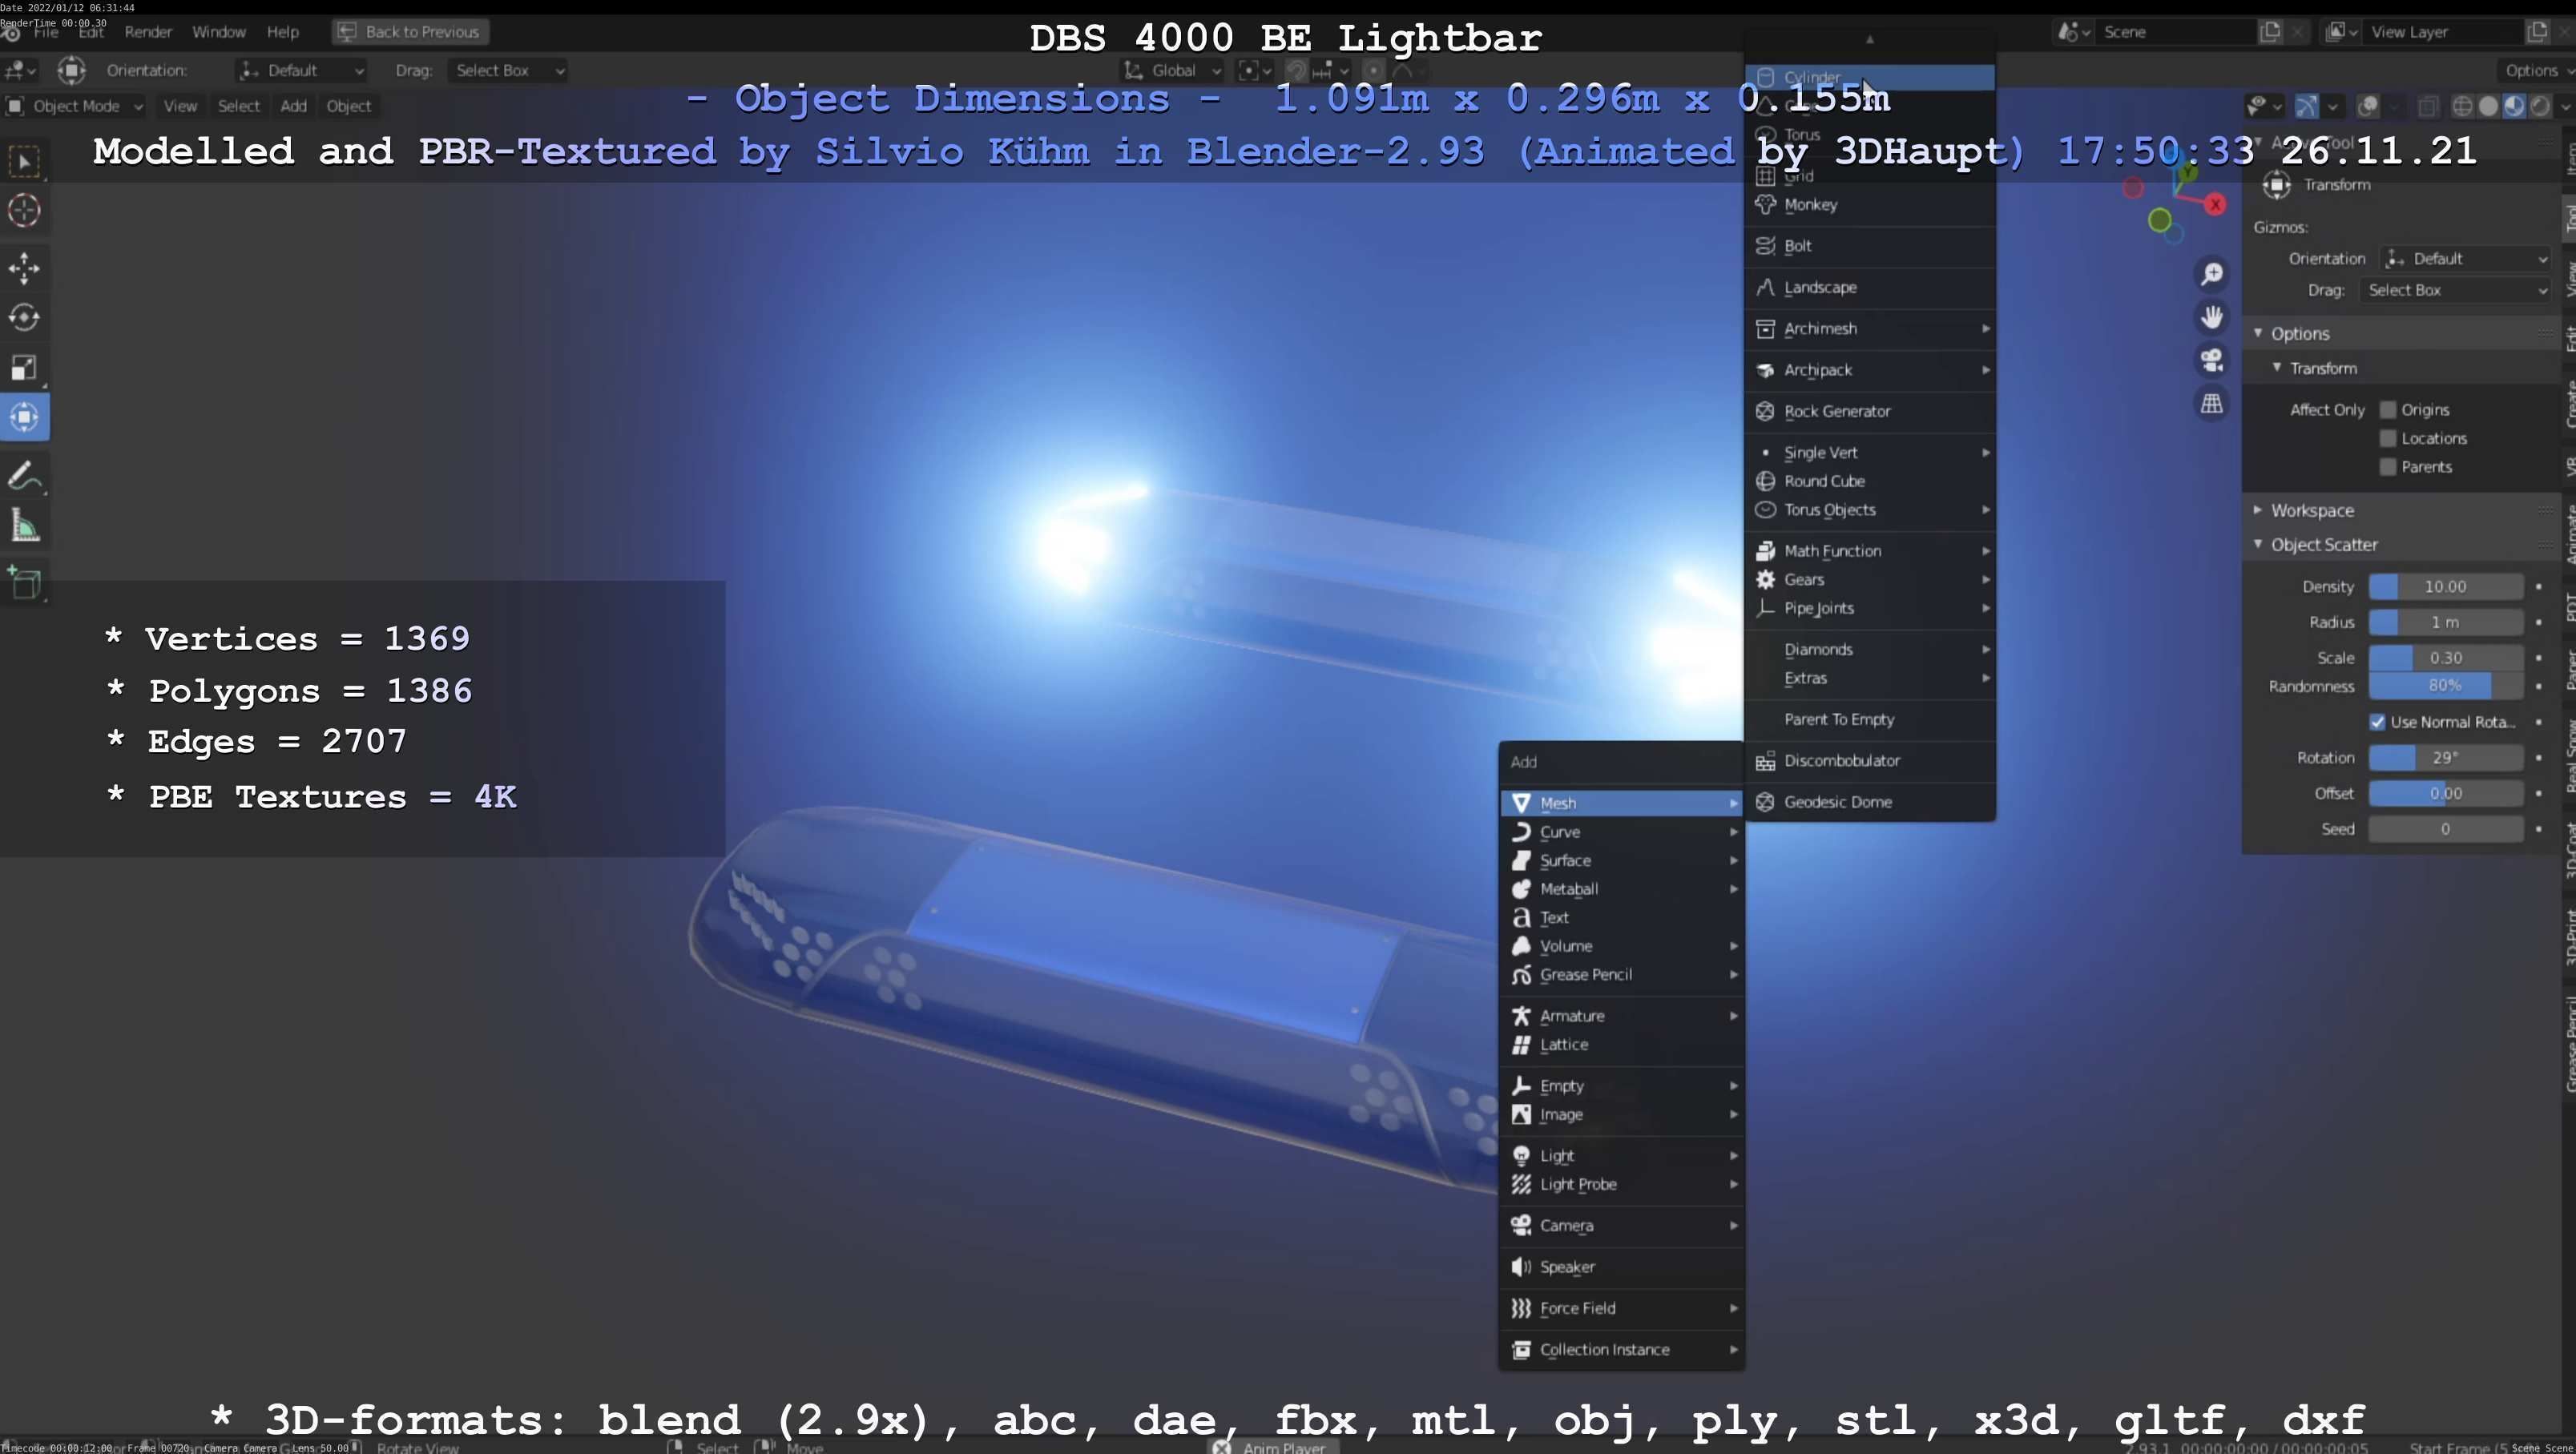Switch perspective/orthographic grid icon
The image size is (2576, 1454).
(2212, 404)
